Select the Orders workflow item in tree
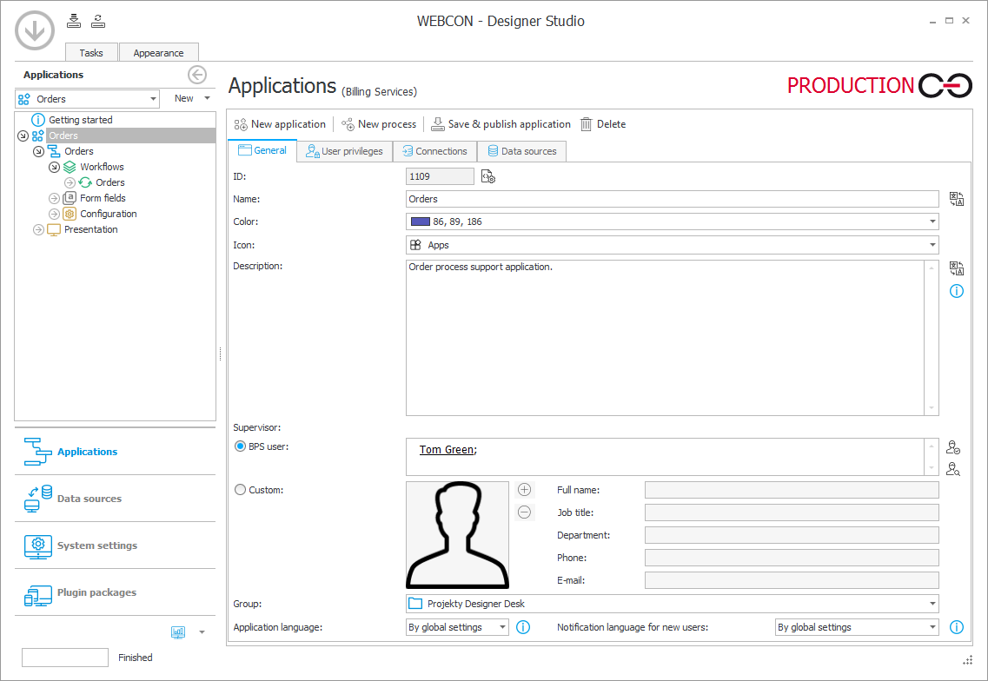This screenshot has height=681, width=988. (110, 182)
